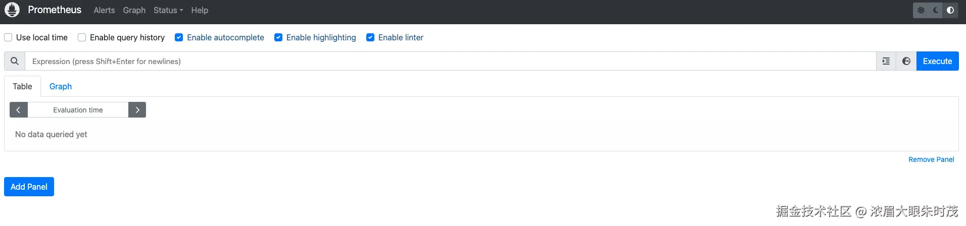Switch to the Graph panel tab
The height and width of the screenshot is (226, 966).
(x=61, y=86)
